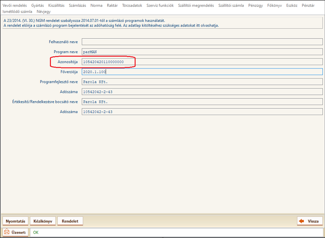Click Adószáma field below Értékesítő neve
The width and height of the screenshot is (325, 238).
(202, 111)
